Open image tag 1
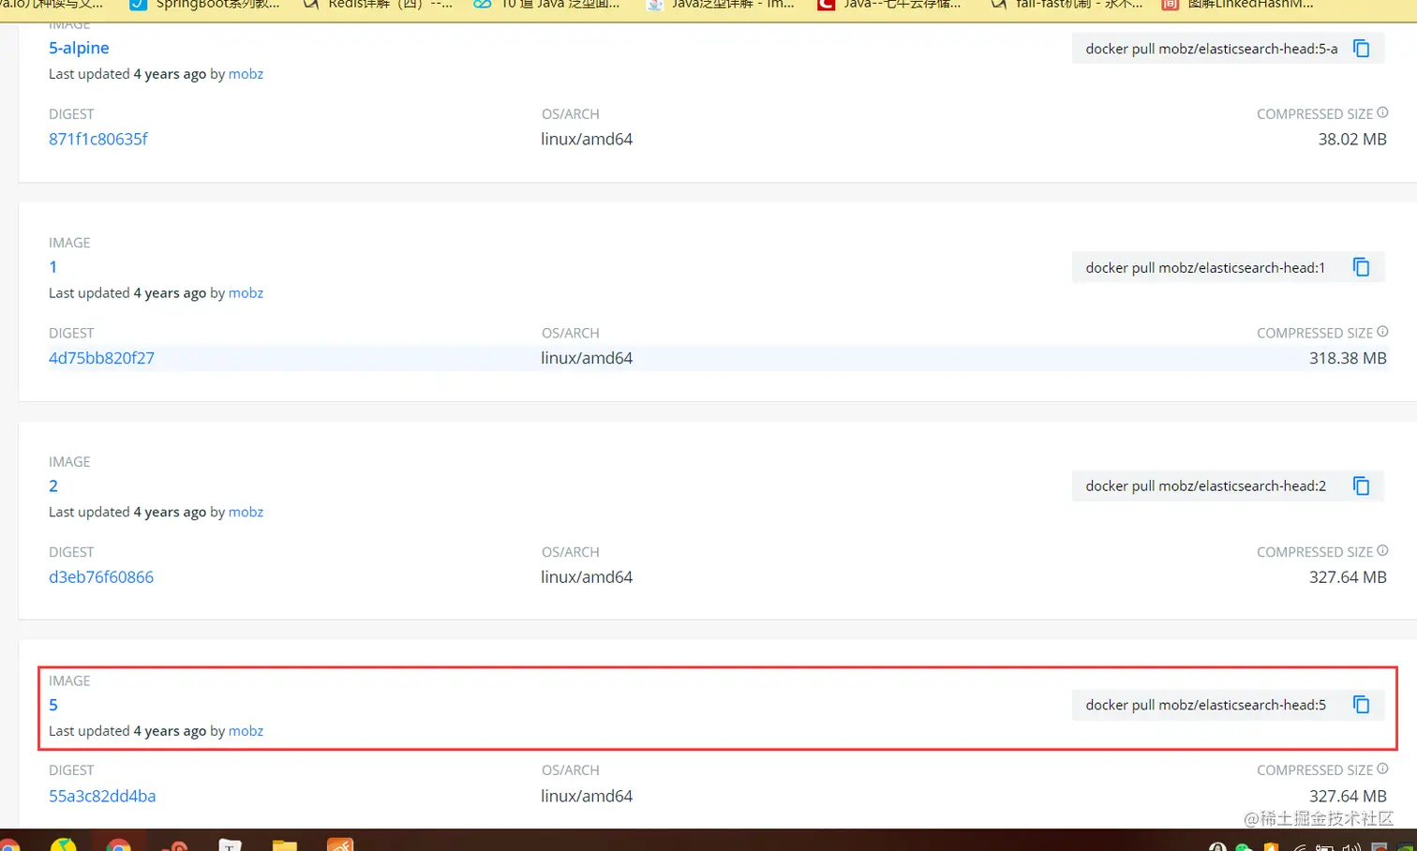This screenshot has width=1417, height=851. coord(53,267)
